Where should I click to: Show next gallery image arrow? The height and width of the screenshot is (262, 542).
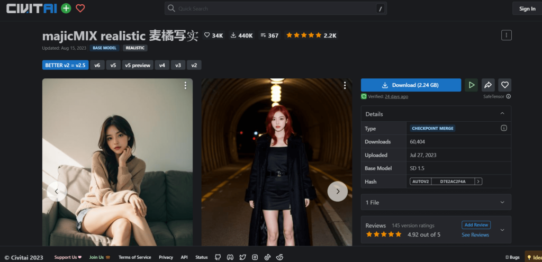pos(338,192)
